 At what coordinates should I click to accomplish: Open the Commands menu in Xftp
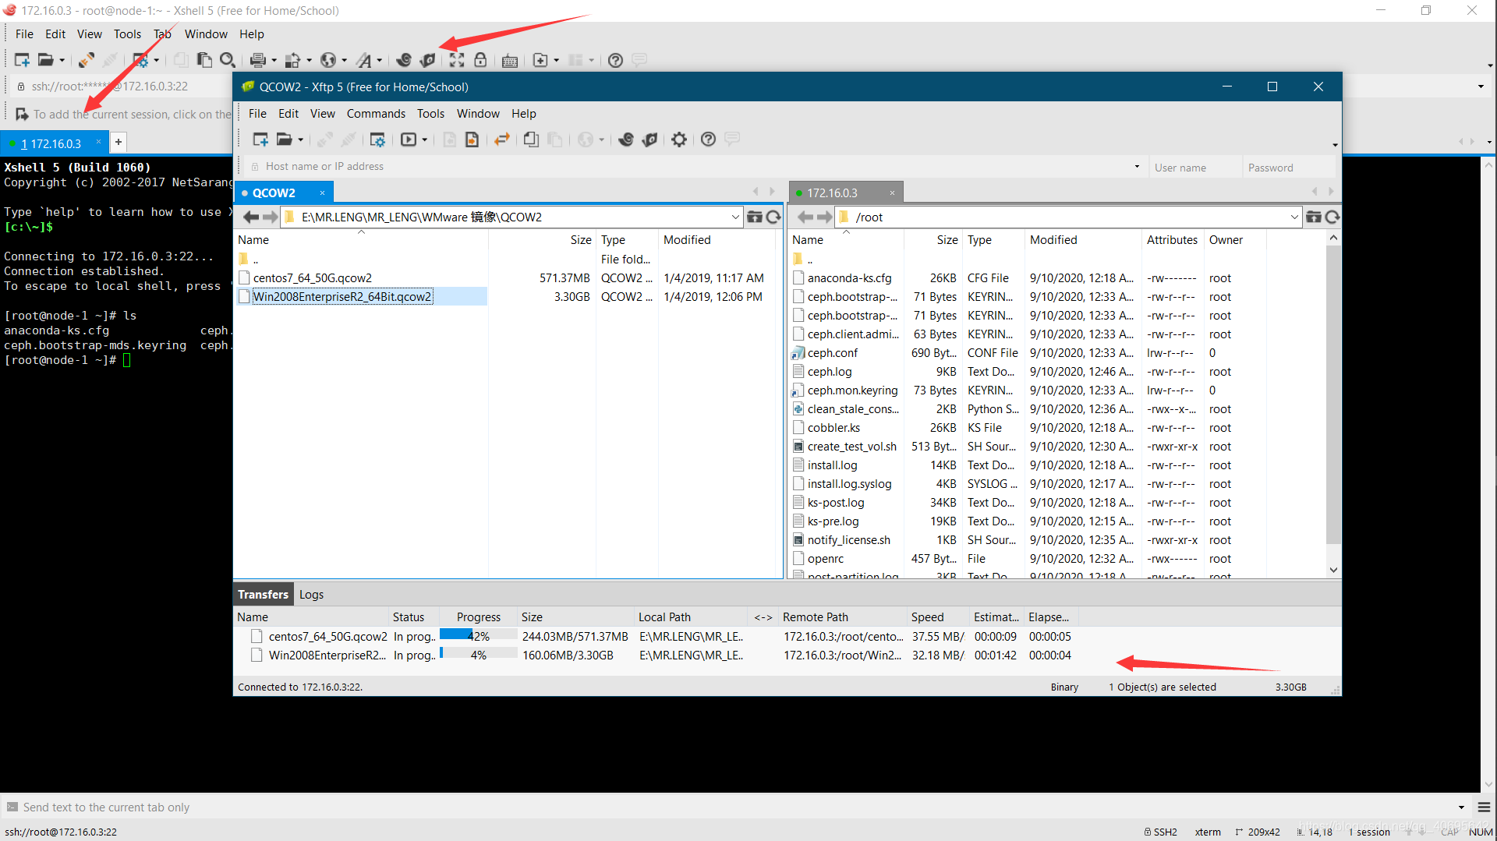(376, 114)
